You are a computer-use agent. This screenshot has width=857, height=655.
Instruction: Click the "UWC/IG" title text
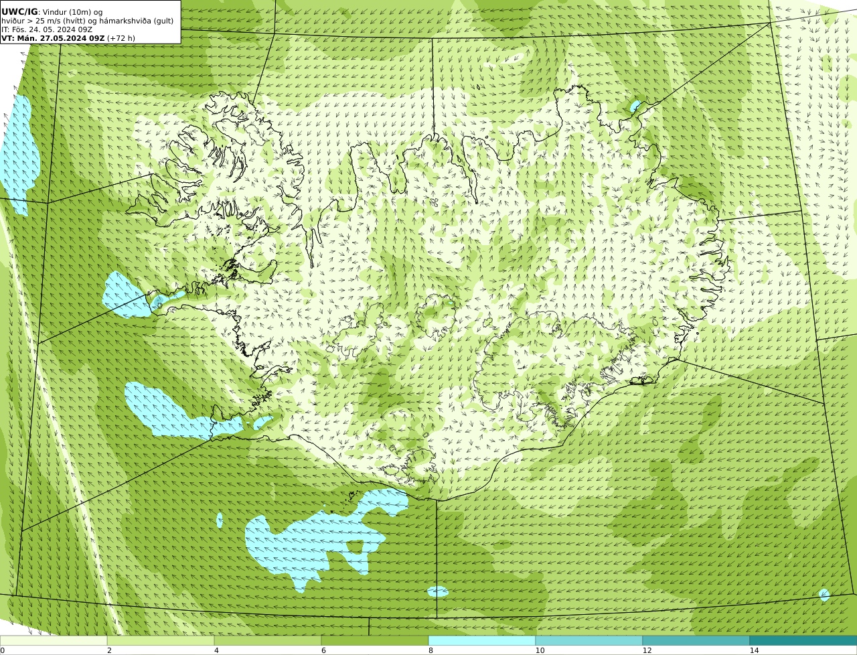[19, 12]
